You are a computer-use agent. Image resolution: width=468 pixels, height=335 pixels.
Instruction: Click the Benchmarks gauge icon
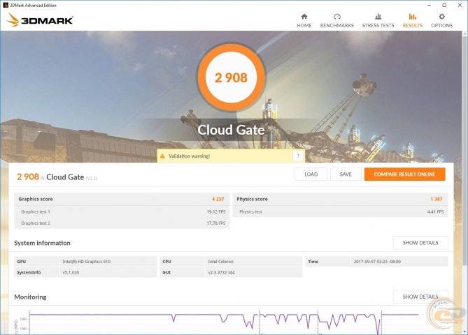337,16
